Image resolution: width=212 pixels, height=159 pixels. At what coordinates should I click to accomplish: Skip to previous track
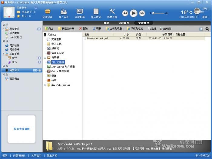tap(125, 13)
